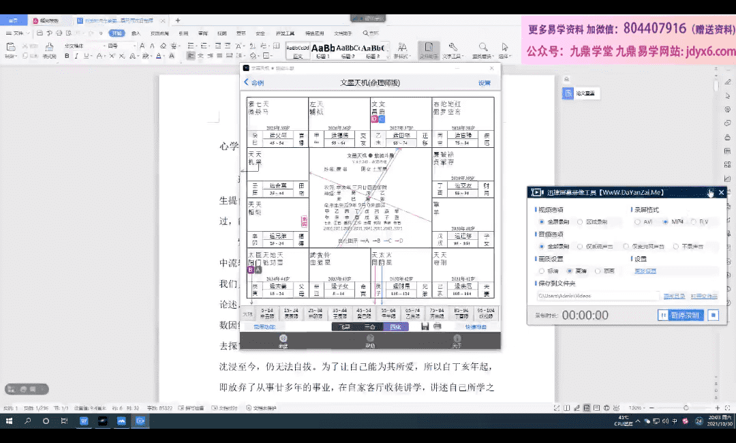The height and width of the screenshot is (443, 736).
Task: Select the 区域录制 radio option
Action: click(x=580, y=221)
